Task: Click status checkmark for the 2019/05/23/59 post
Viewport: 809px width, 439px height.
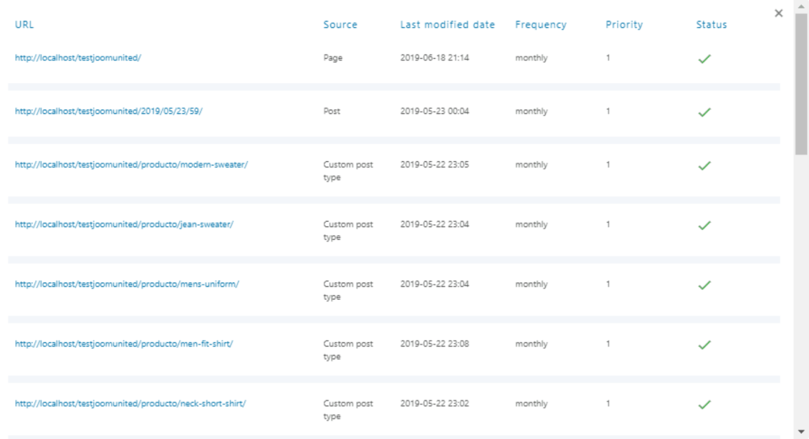Action: (704, 112)
